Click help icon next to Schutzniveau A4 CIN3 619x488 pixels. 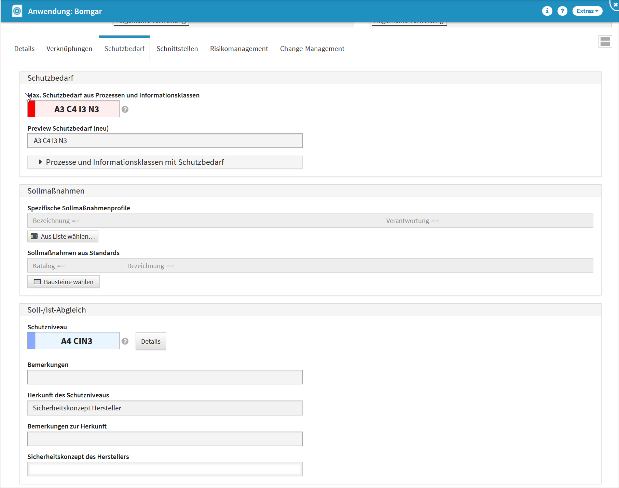pyautogui.click(x=125, y=341)
